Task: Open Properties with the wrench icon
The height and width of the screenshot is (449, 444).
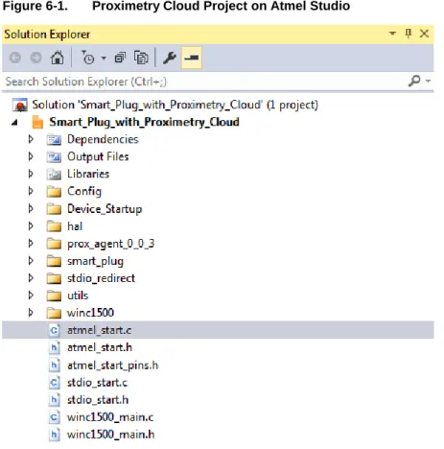Action: point(170,58)
